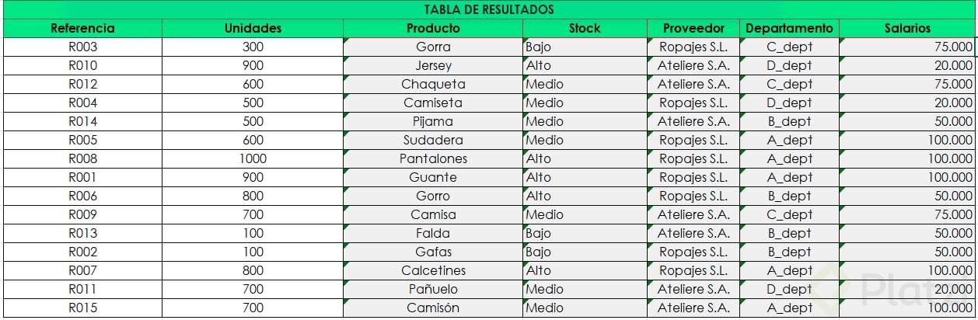Click the Gafas product cell
This screenshot has height=320, width=978.
(433, 252)
